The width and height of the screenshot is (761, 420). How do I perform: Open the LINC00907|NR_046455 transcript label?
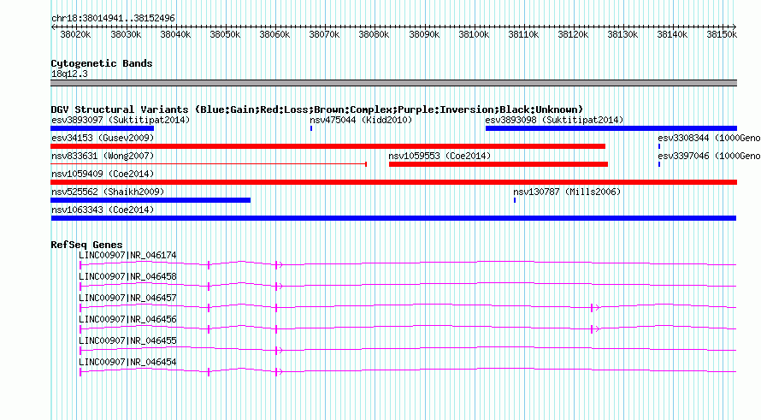click(127, 340)
